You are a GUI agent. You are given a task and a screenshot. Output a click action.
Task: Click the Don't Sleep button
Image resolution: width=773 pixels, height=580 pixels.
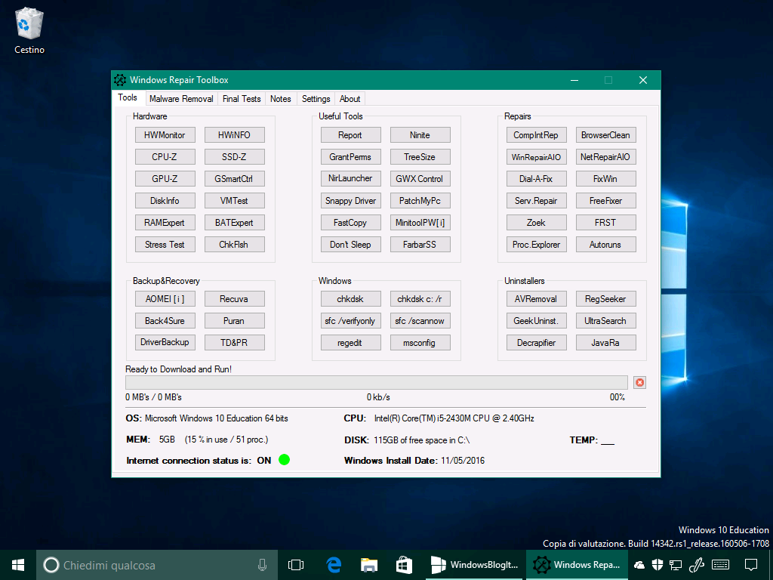(350, 245)
